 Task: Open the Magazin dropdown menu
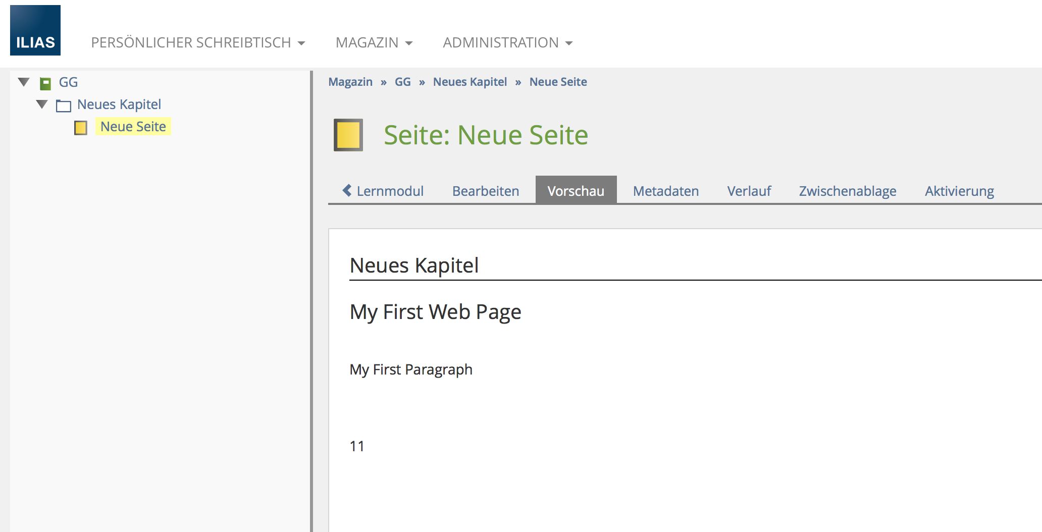[x=374, y=43]
